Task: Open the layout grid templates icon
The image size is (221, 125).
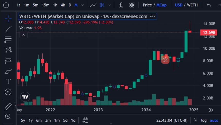Action: (132, 5)
